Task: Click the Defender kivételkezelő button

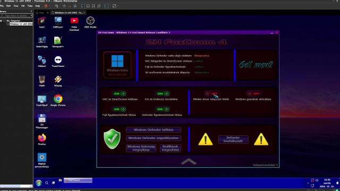Action: click(233, 139)
